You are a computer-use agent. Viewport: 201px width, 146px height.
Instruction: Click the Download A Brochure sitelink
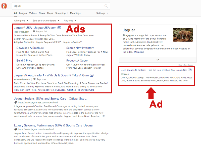click(30, 48)
